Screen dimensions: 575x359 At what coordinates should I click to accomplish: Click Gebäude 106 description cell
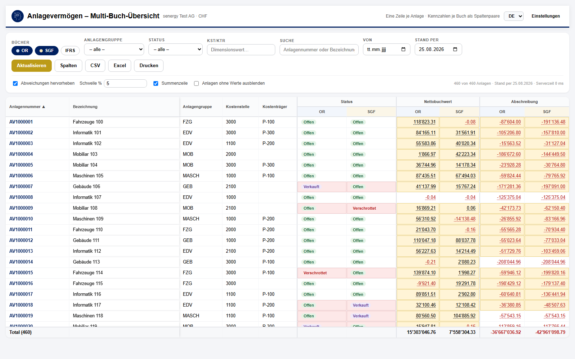click(124, 187)
